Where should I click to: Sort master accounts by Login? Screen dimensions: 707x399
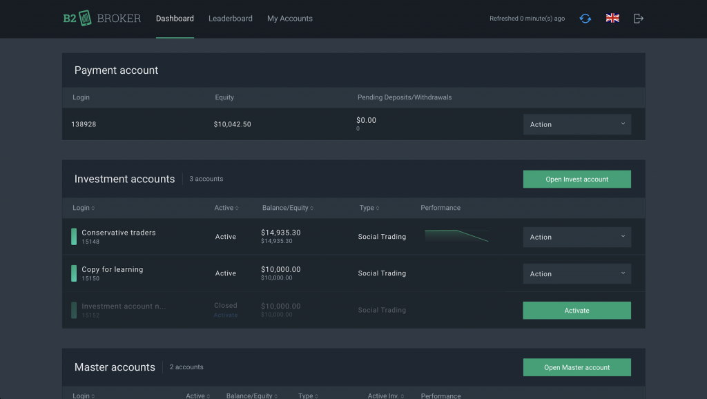click(x=84, y=396)
